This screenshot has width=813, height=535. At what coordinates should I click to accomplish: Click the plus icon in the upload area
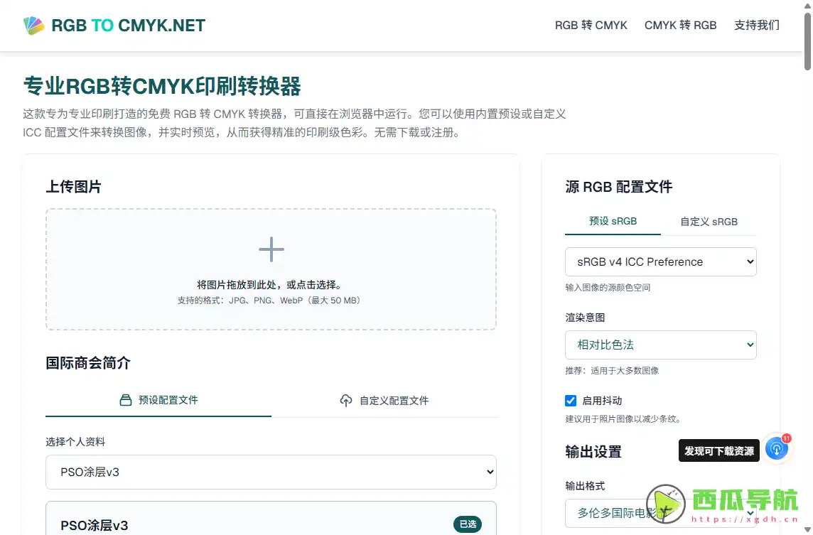click(x=271, y=249)
